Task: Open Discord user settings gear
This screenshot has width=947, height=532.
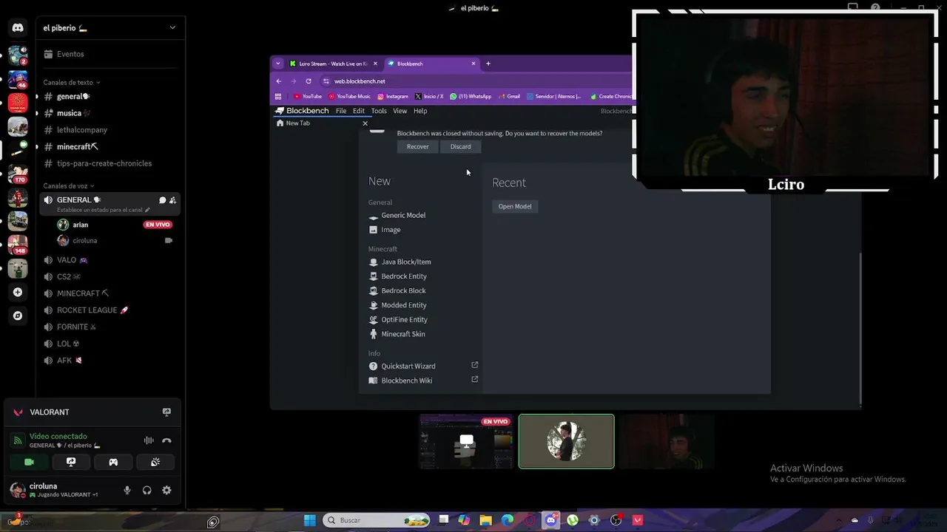Action: point(166,490)
